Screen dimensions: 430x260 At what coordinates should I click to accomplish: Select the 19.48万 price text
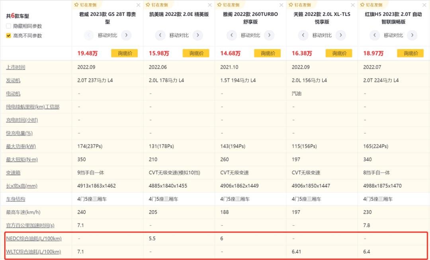pyautogui.click(x=88, y=53)
